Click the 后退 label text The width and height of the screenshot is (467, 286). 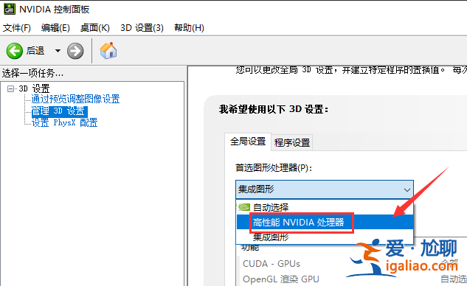pos(35,51)
